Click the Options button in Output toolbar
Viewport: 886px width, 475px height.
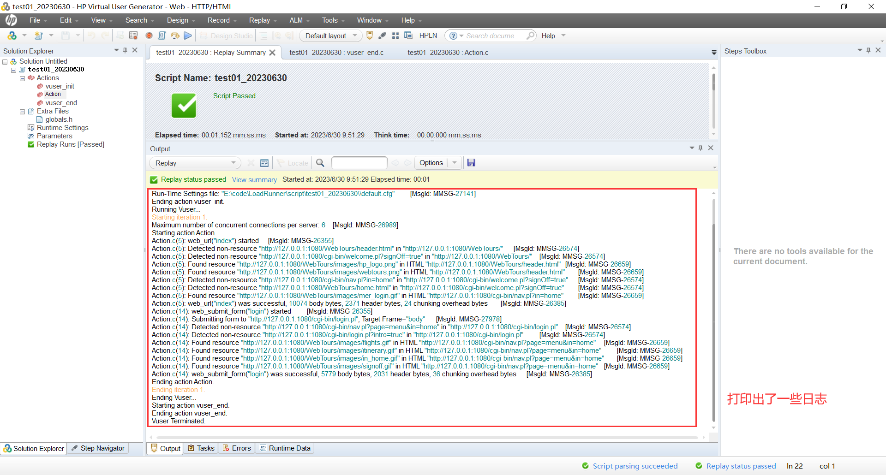click(431, 163)
